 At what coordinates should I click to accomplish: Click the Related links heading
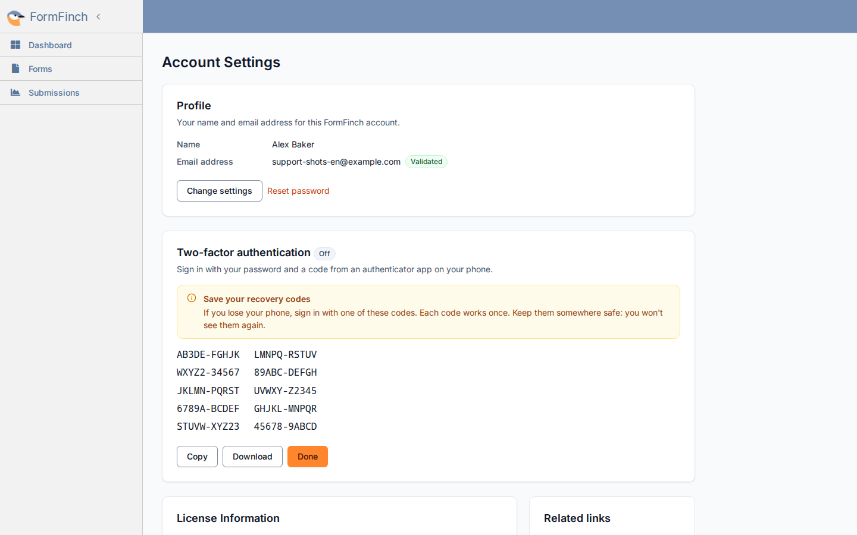coord(577,518)
